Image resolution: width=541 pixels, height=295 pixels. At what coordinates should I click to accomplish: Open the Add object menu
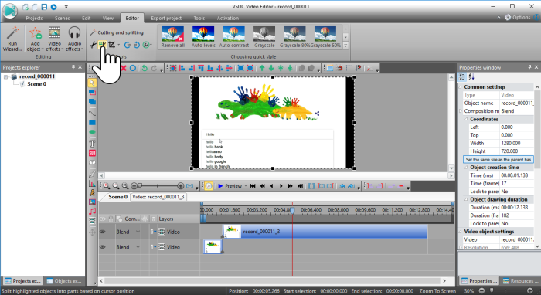pos(35,39)
